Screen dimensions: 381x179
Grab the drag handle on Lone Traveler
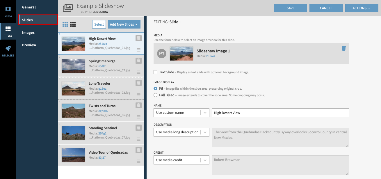coord(138,95)
